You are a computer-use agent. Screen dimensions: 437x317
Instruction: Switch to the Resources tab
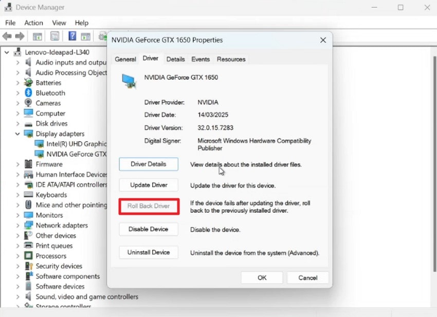point(231,59)
